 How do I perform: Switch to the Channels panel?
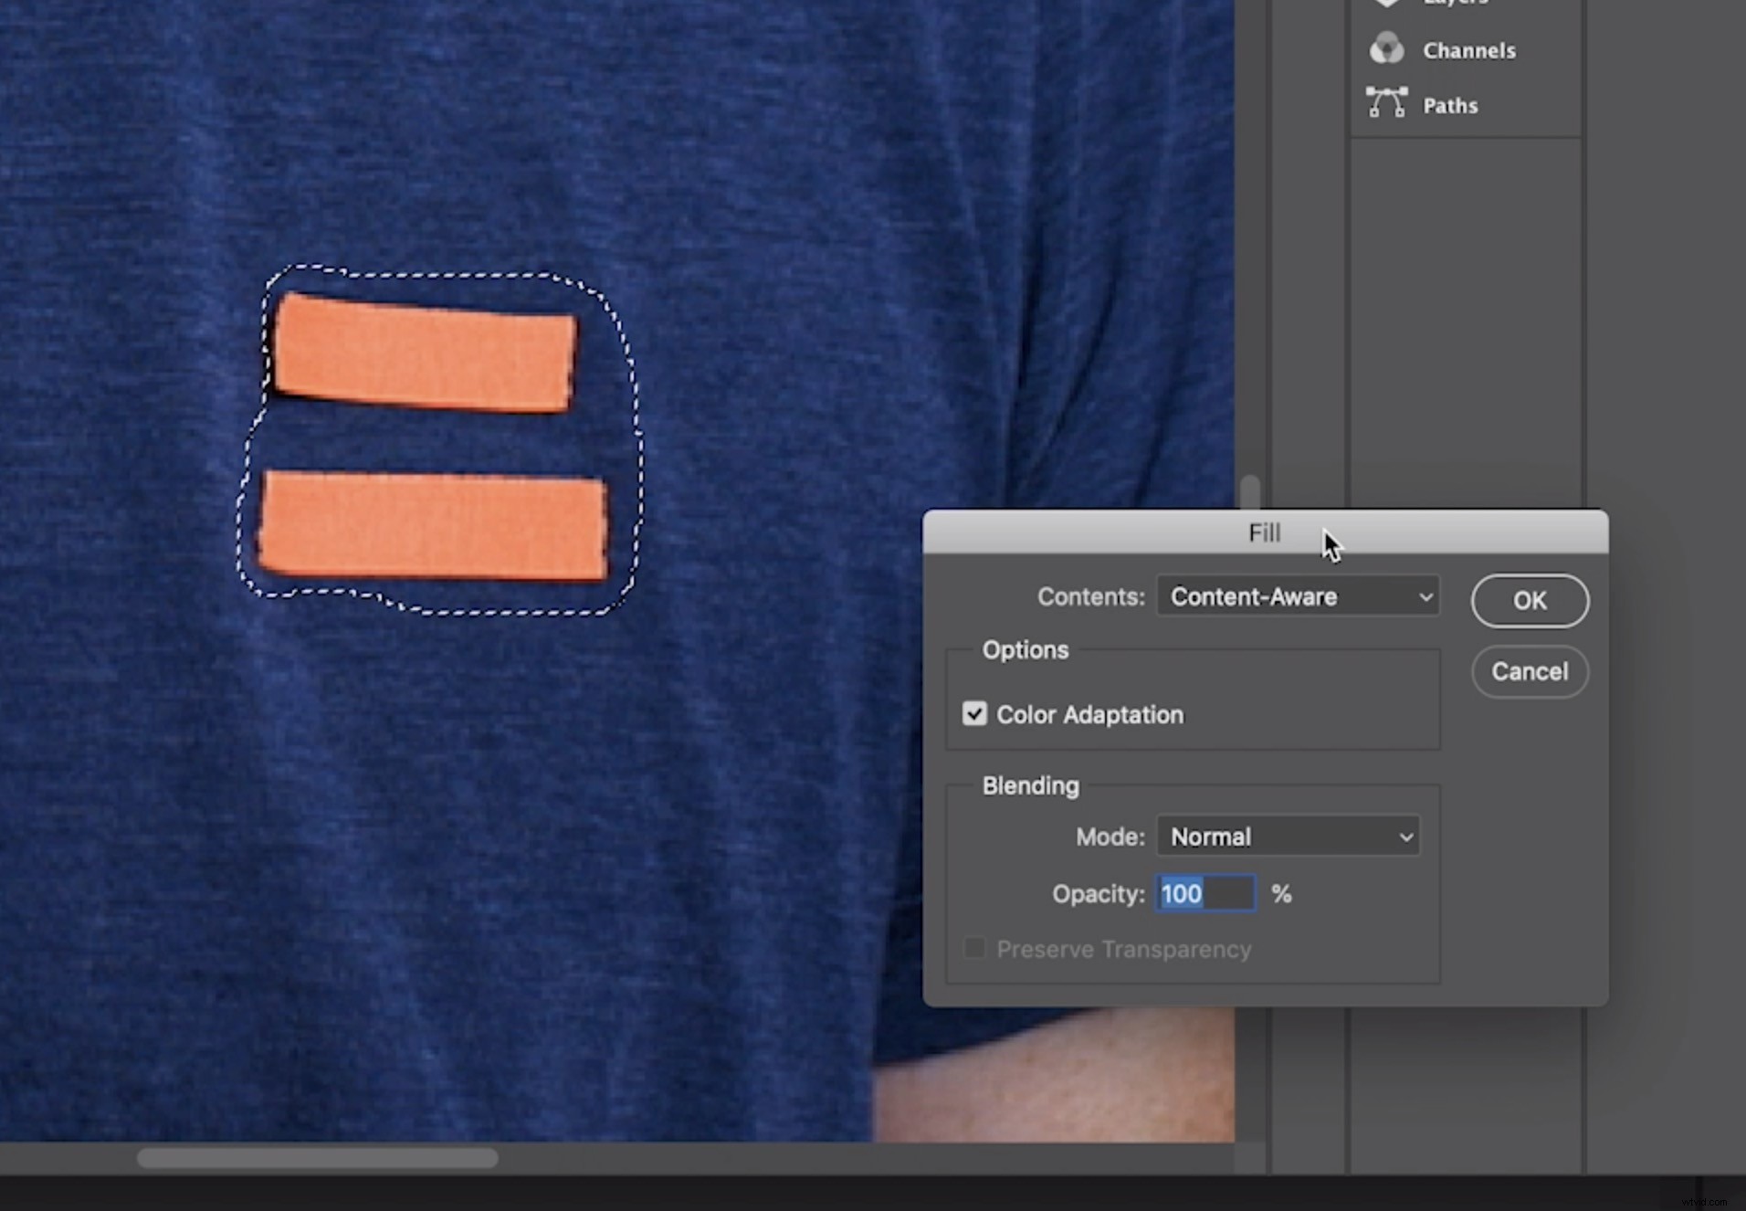click(1467, 49)
